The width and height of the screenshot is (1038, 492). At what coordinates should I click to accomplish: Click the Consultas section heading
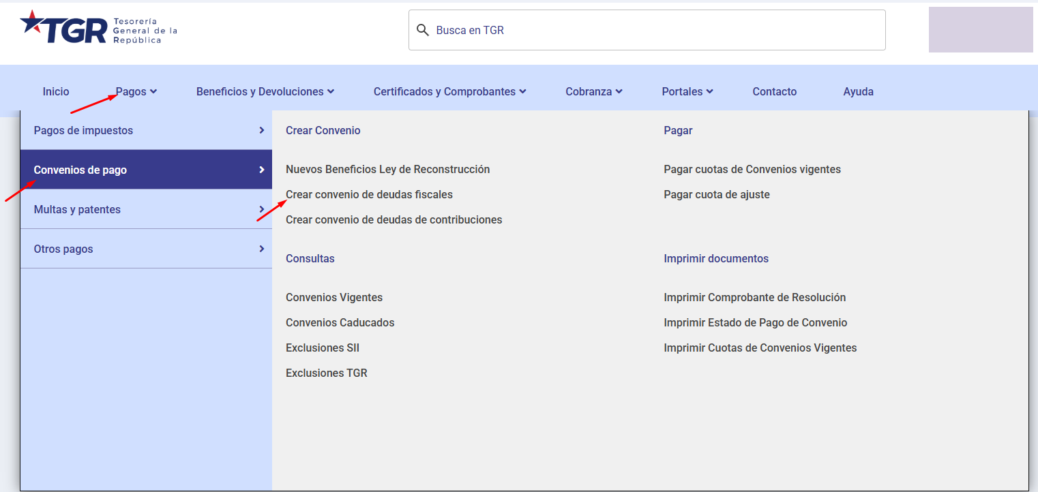tap(310, 258)
